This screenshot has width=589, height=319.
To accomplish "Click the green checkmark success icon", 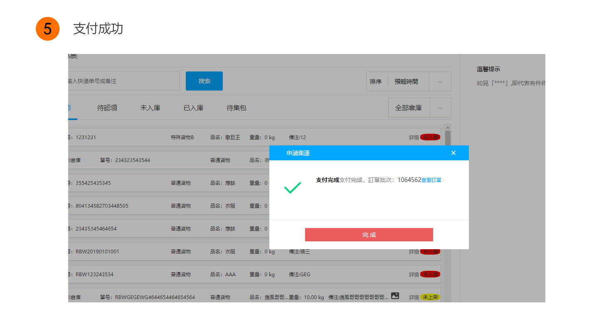I will click(293, 188).
